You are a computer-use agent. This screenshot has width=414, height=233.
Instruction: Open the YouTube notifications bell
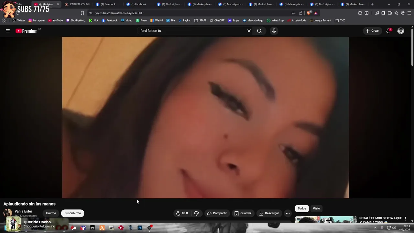[x=388, y=31]
